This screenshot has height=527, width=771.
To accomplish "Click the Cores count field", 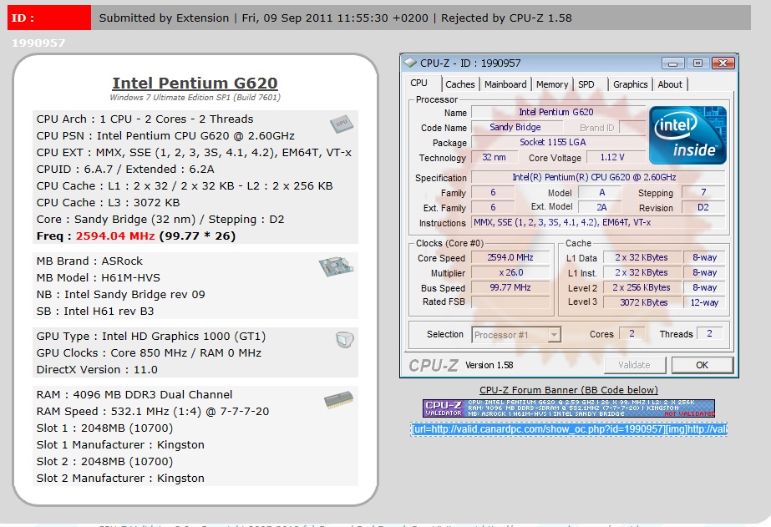I will coord(632,333).
